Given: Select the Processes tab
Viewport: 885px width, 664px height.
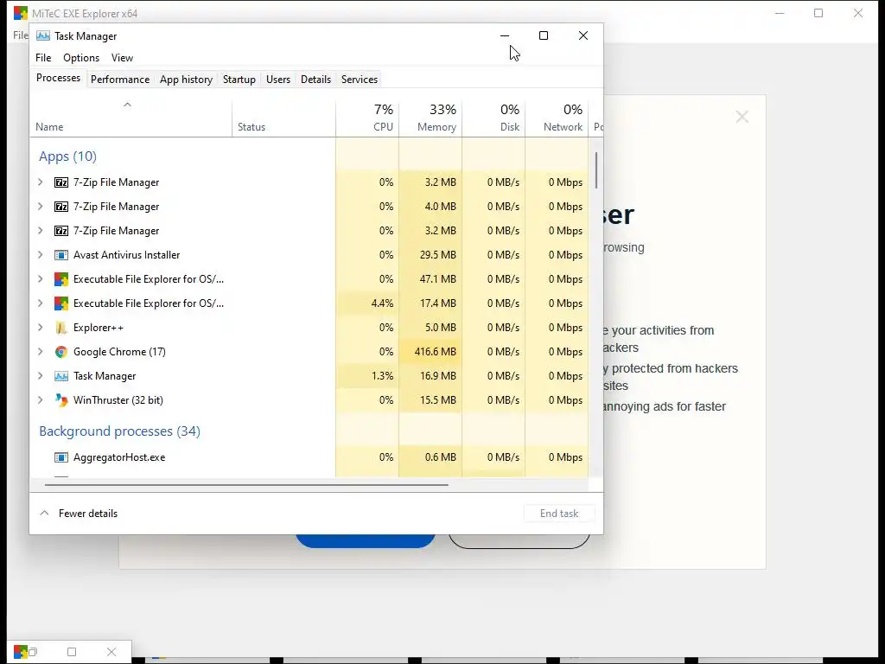Looking at the screenshot, I should pos(58,78).
